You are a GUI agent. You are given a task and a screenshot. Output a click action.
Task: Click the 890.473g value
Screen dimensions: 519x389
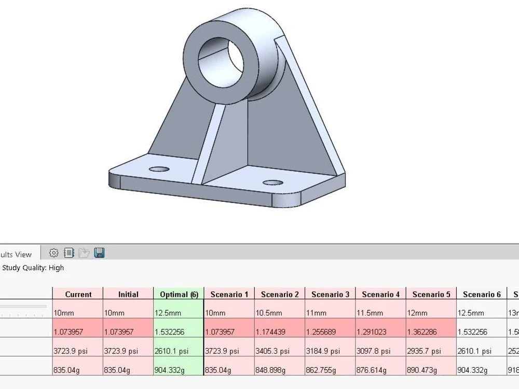[431, 366]
